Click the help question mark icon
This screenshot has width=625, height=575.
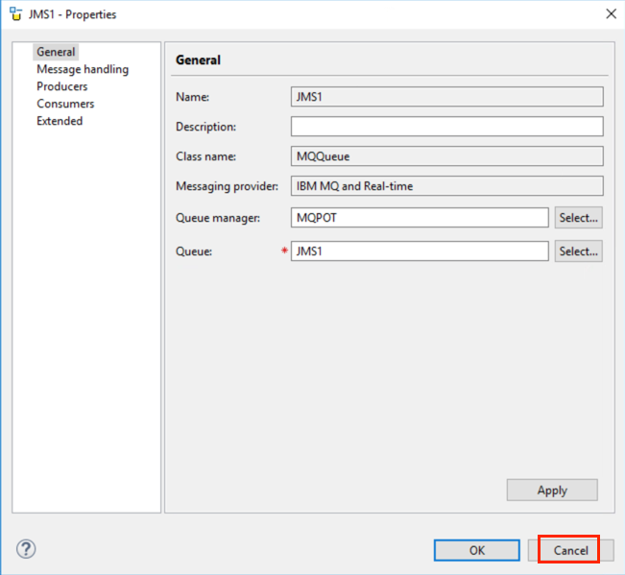pos(26,549)
